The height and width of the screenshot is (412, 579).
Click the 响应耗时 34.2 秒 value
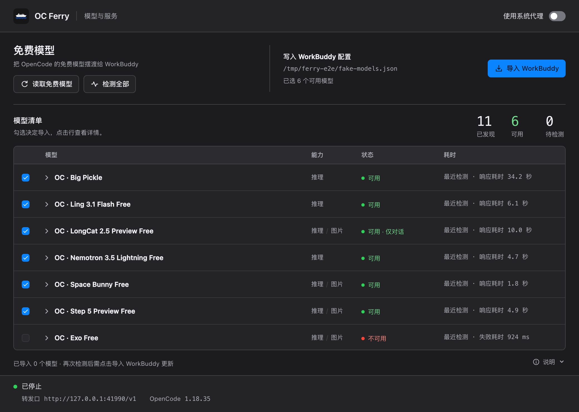tap(506, 177)
